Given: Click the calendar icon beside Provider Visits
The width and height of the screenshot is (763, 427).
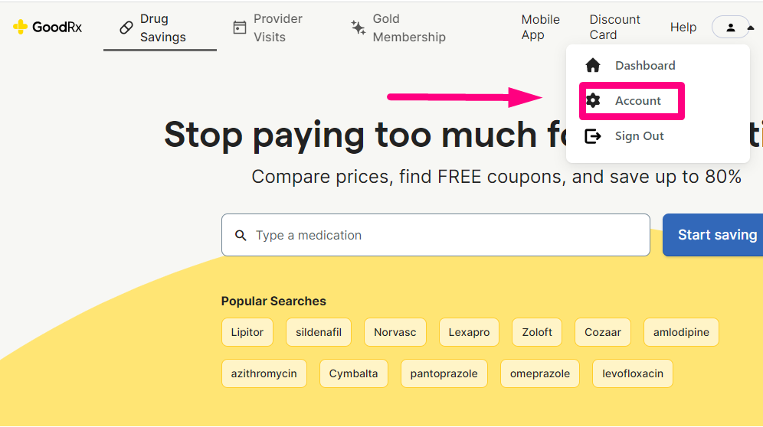Looking at the screenshot, I should coord(240,28).
